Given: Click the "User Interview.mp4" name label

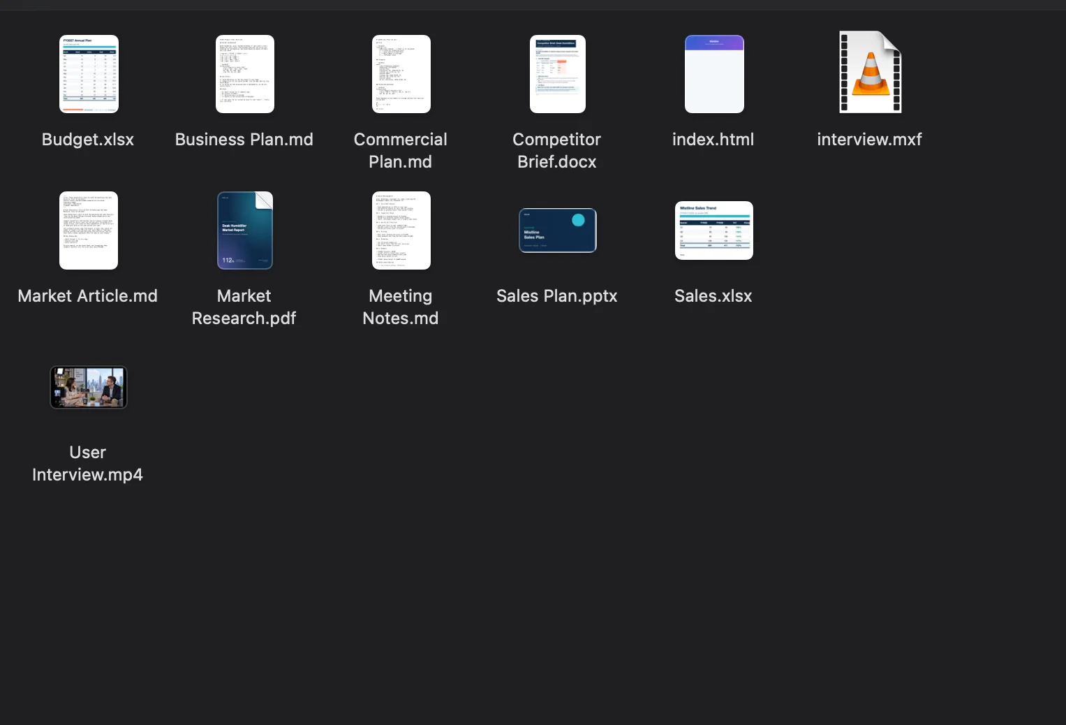Looking at the screenshot, I should (x=88, y=464).
